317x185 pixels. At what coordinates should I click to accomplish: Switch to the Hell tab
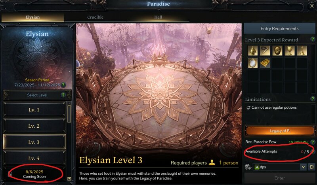point(158,17)
